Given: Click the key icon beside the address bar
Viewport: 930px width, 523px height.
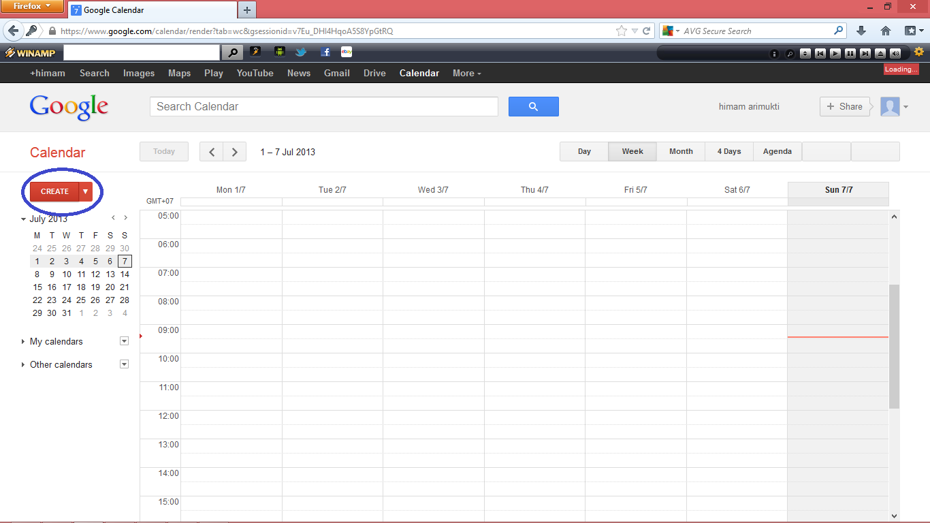Looking at the screenshot, I should coord(31,31).
